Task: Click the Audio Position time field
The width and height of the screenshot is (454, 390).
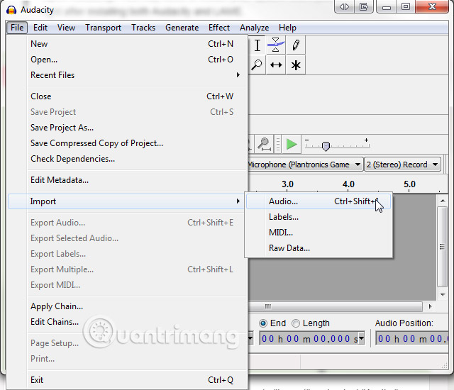Action: click(x=412, y=338)
